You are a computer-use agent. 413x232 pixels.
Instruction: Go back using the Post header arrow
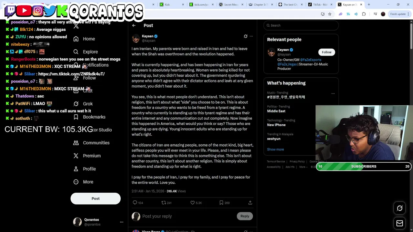(x=134, y=25)
